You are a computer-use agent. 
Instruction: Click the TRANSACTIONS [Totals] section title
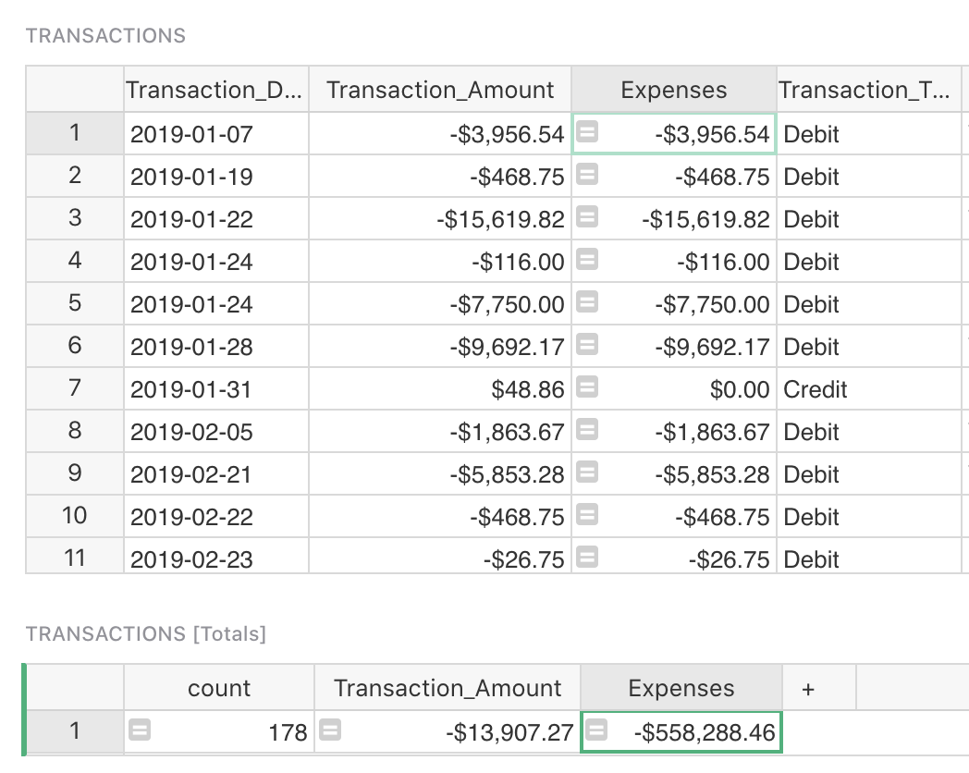point(146,633)
